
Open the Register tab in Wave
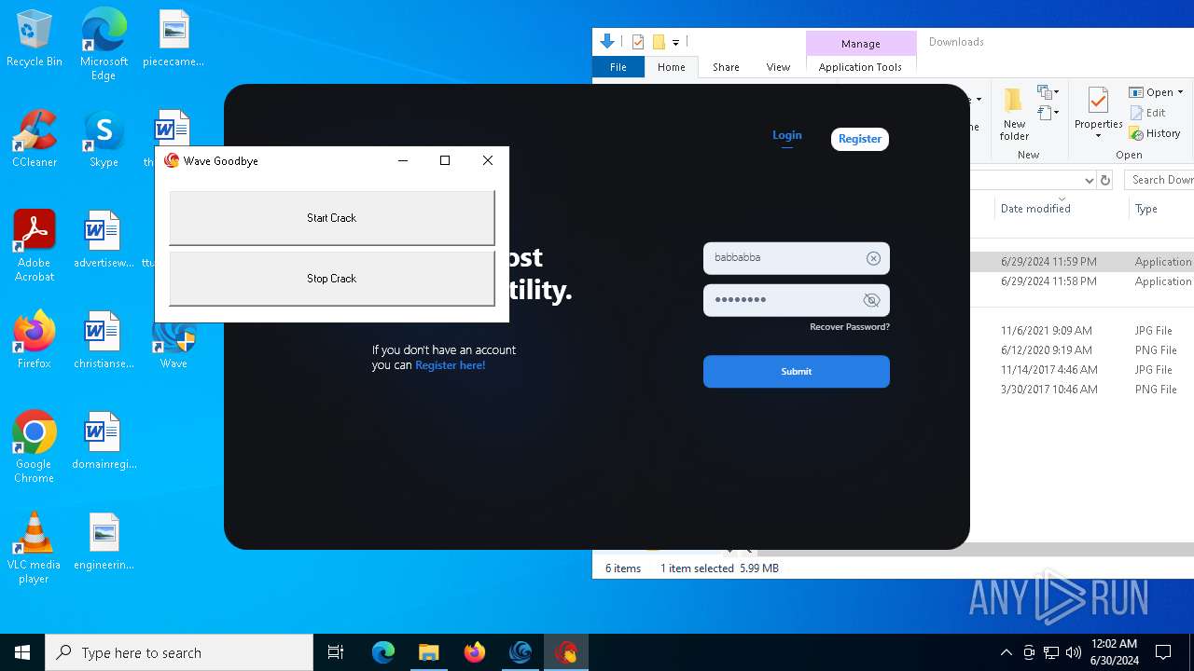click(860, 139)
